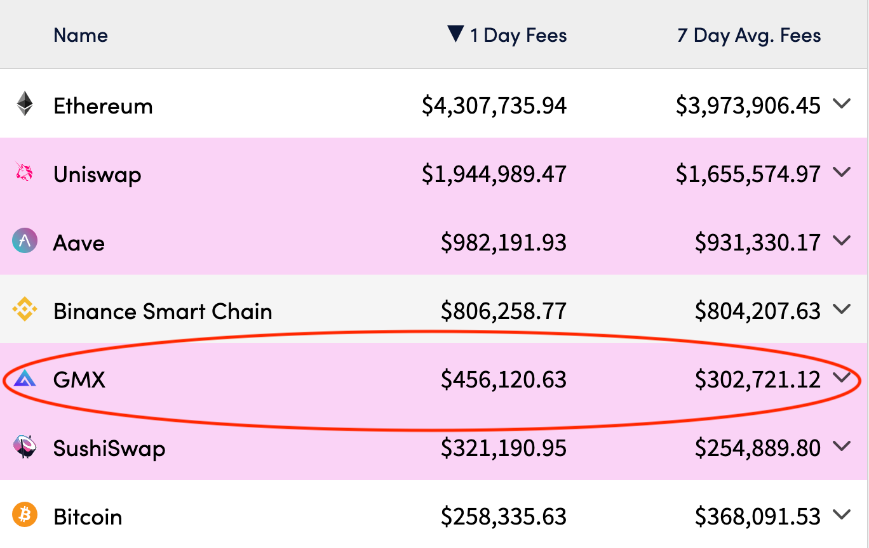869x548 pixels.
Task: Sort by 1 Day Fees column header
Action: coord(518,35)
